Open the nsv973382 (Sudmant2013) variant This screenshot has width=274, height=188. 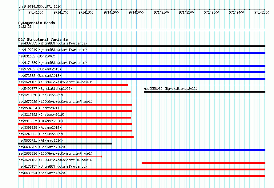(x=40, y=76)
